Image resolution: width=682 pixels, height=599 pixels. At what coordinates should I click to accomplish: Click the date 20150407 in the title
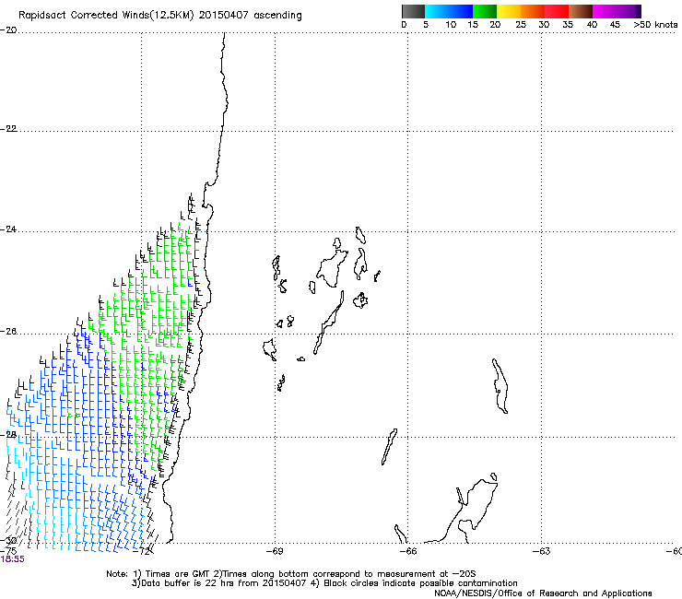click(x=223, y=16)
